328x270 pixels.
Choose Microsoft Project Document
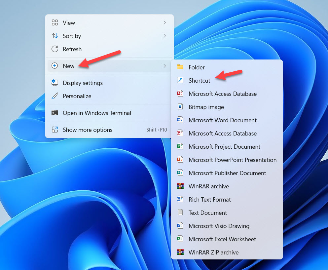point(224,147)
